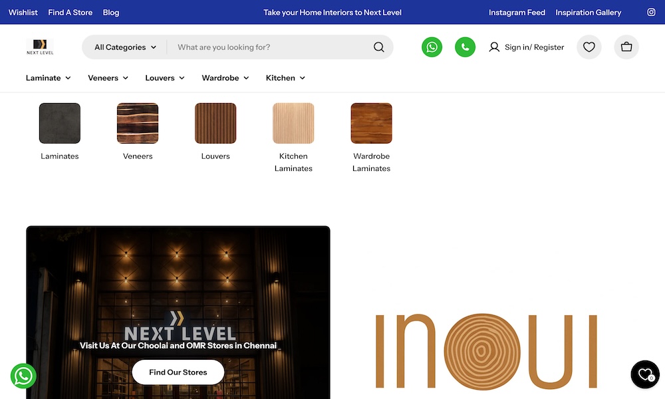Click the floating WhatsApp chat bubble
This screenshot has width=665, height=399.
[23, 376]
